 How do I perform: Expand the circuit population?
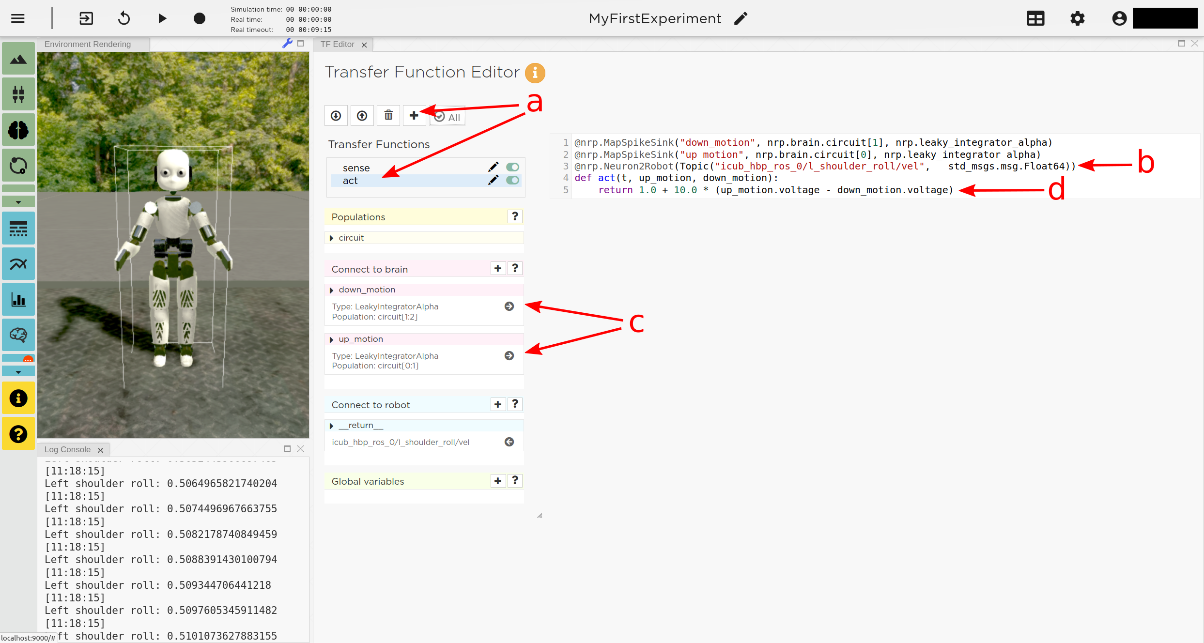tap(331, 238)
